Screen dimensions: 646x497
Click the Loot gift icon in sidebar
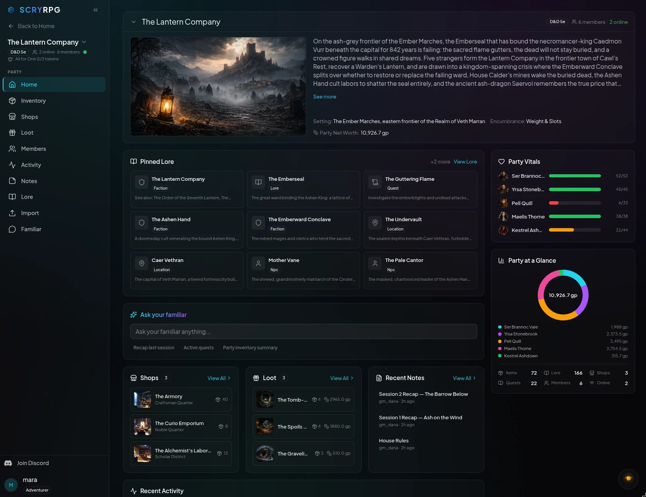pos(12,133)
